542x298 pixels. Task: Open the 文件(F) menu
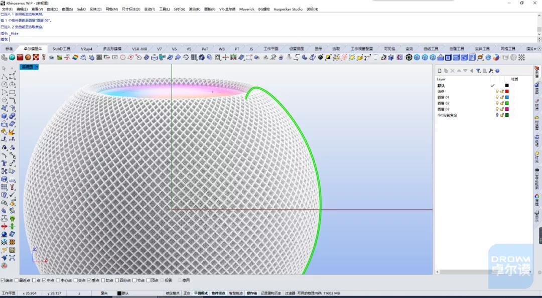[x=7, y=10]
